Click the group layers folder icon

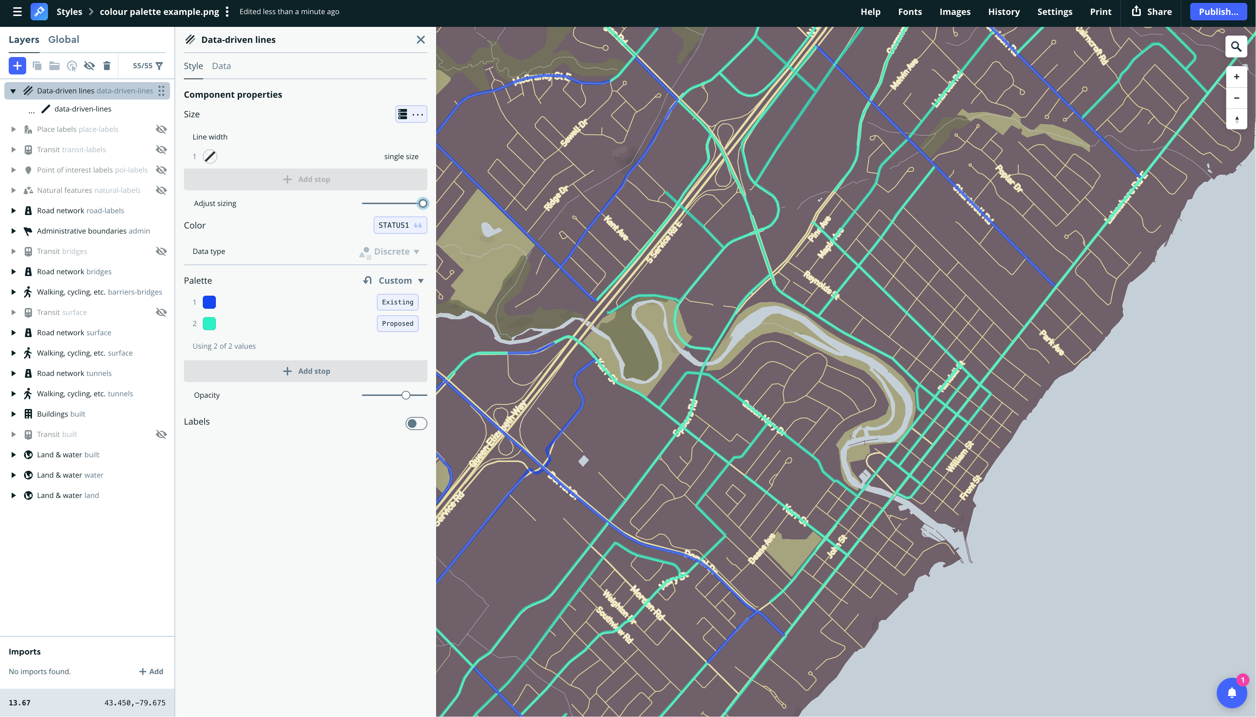click(54, 65)
